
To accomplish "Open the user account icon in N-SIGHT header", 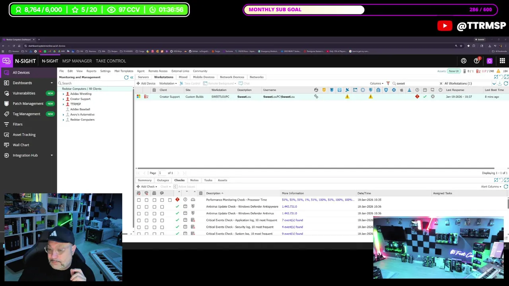I will point(464,61).
